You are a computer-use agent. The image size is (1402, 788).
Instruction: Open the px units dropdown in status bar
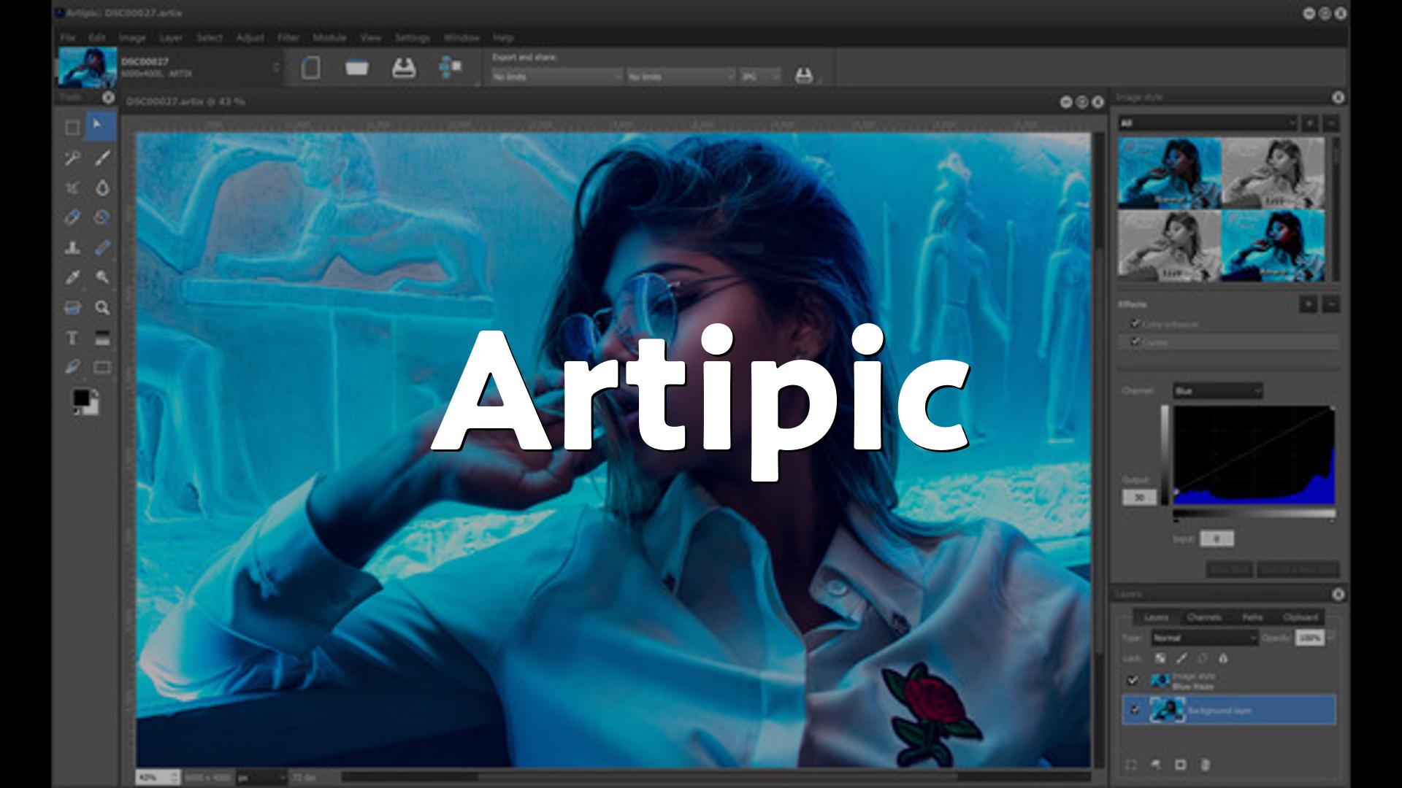pyautogui.click(x=262, y=778)
